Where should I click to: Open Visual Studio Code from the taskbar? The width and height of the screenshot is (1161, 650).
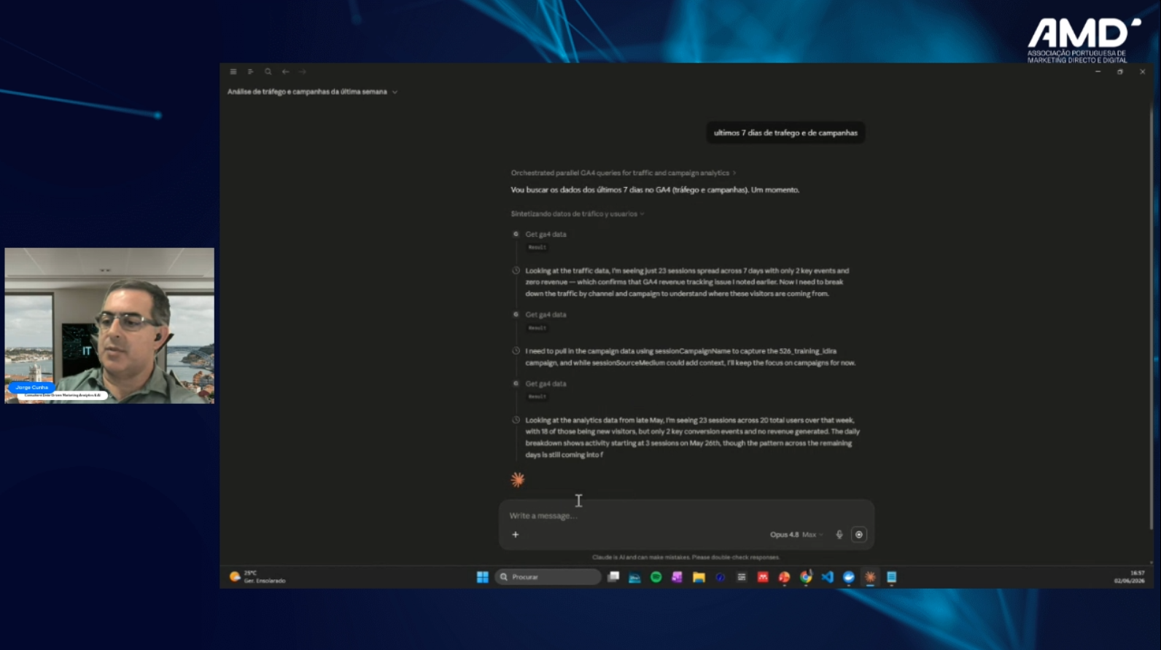(827, 576)
